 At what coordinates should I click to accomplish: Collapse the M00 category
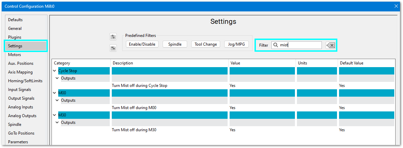55,93
